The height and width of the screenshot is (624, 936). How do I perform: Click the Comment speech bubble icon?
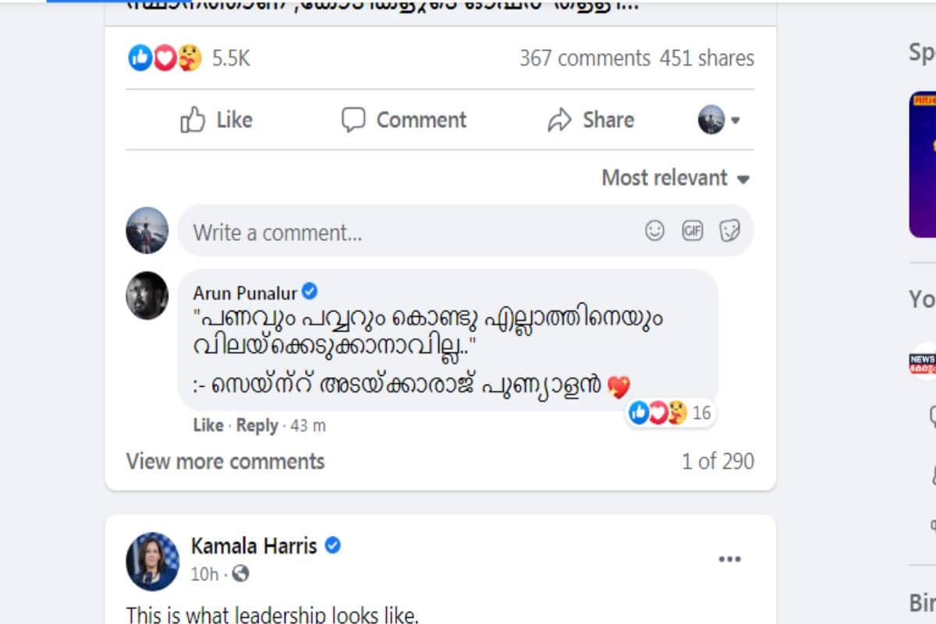tap(353, 120)
